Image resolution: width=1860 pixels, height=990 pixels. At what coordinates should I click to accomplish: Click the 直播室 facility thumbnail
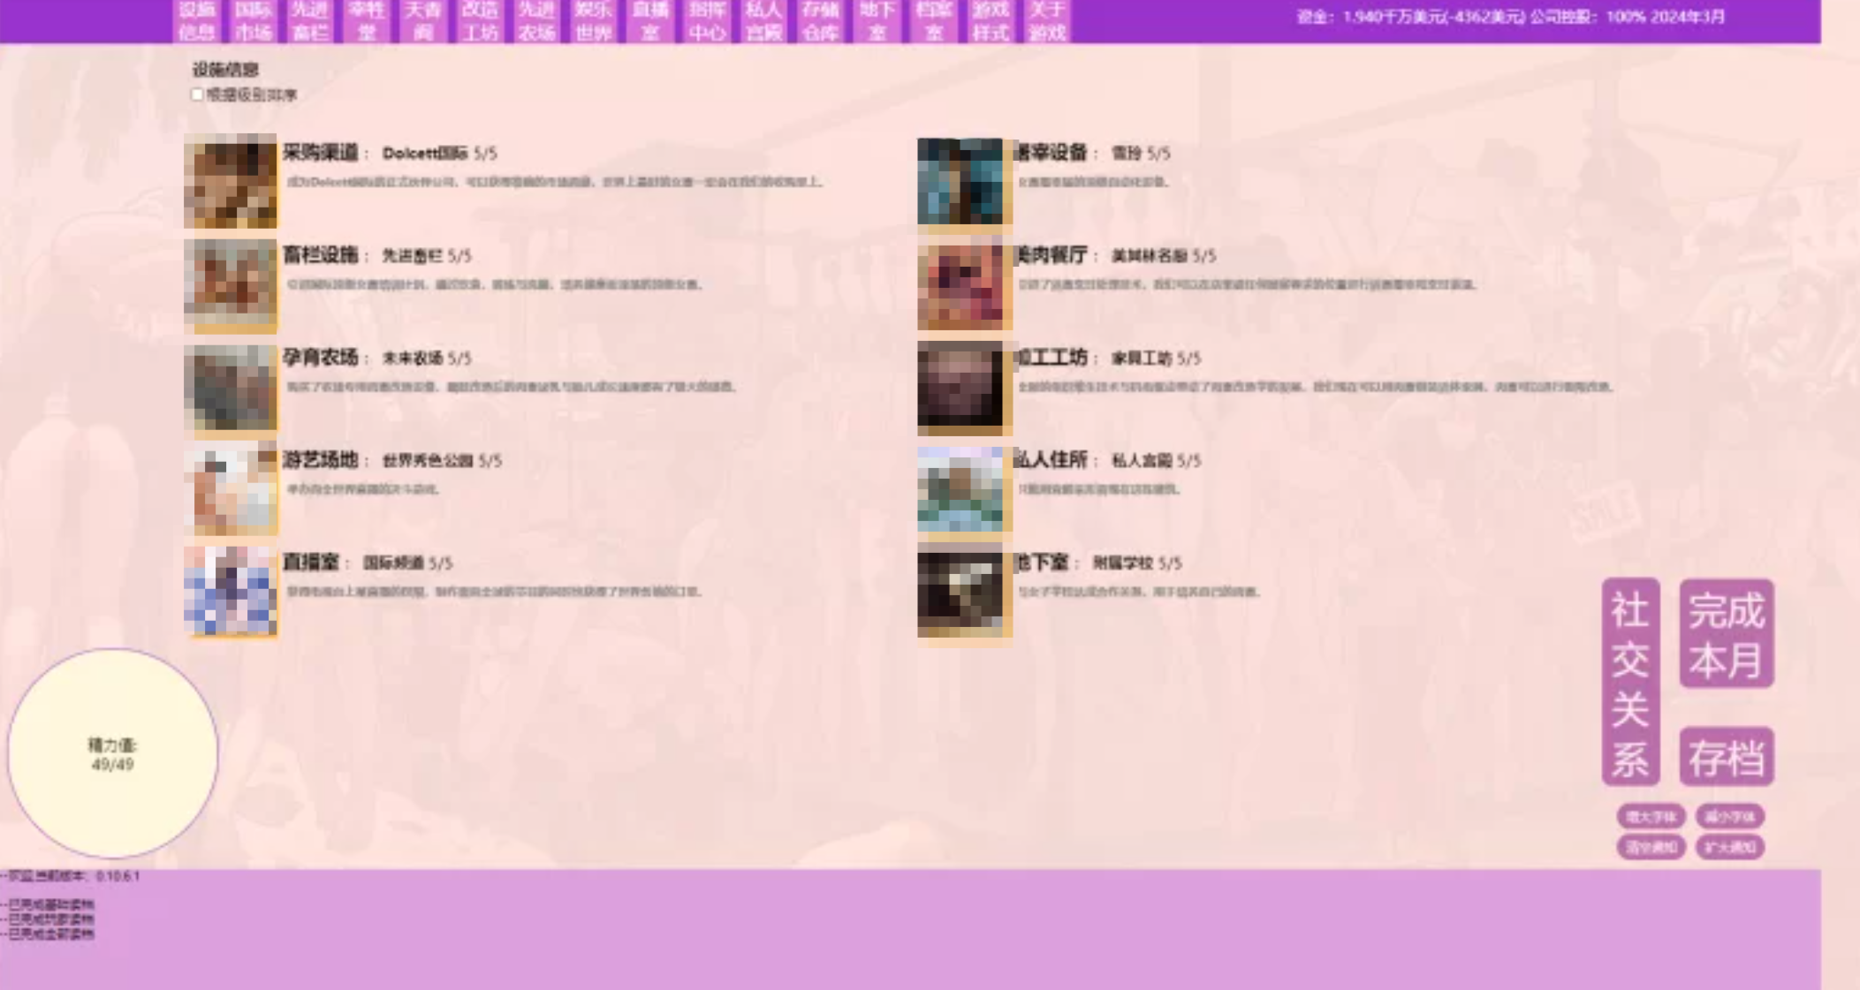[x=230, y=591]
